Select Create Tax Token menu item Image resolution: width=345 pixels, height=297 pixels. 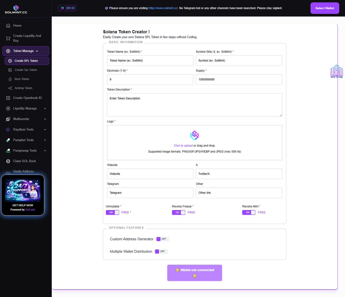27,70
